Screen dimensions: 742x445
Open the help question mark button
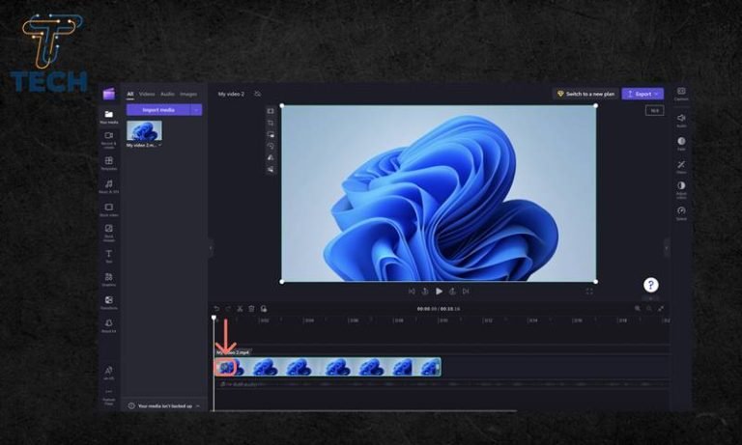[650, 285]
